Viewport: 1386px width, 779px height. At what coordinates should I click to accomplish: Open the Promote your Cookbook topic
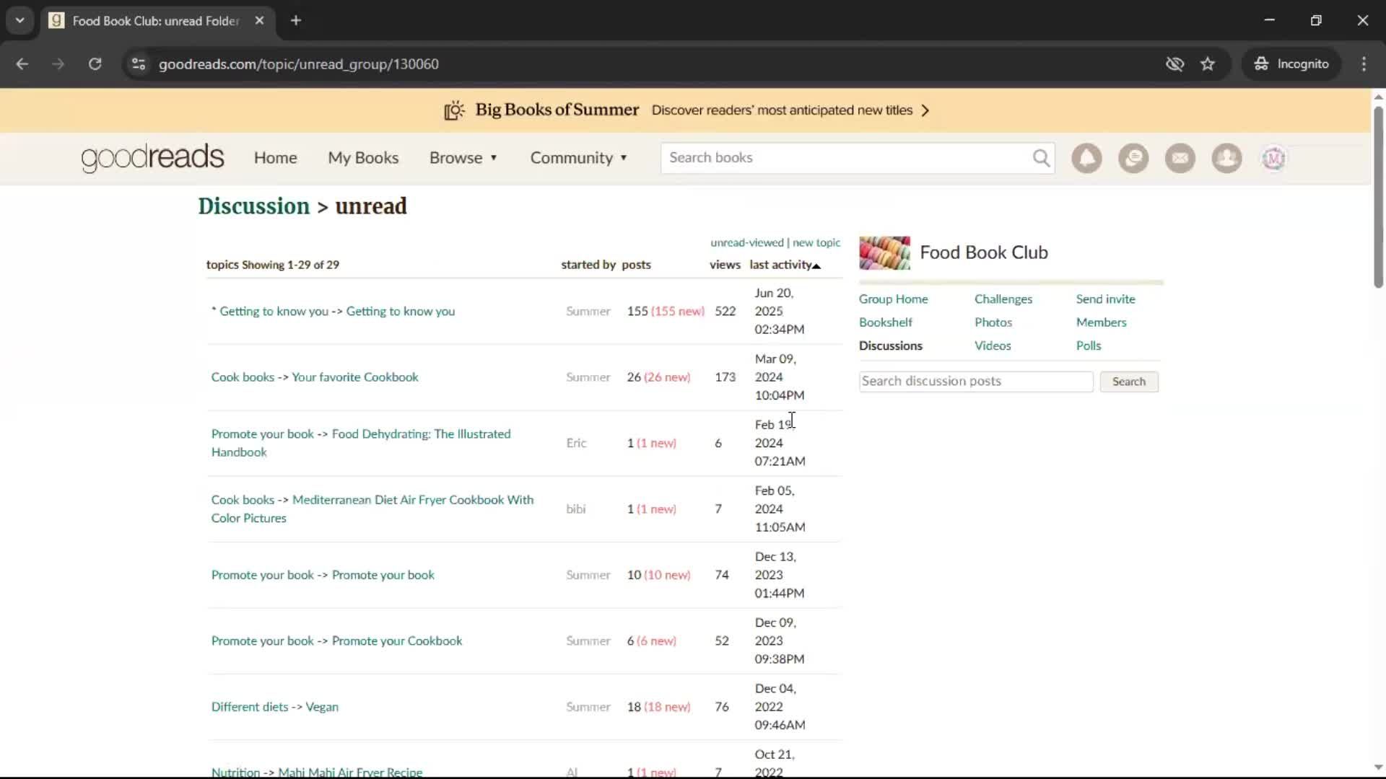point(396,641)
